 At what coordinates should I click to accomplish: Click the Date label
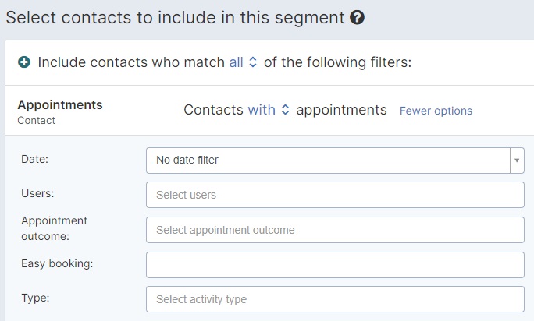pos(34,159)
